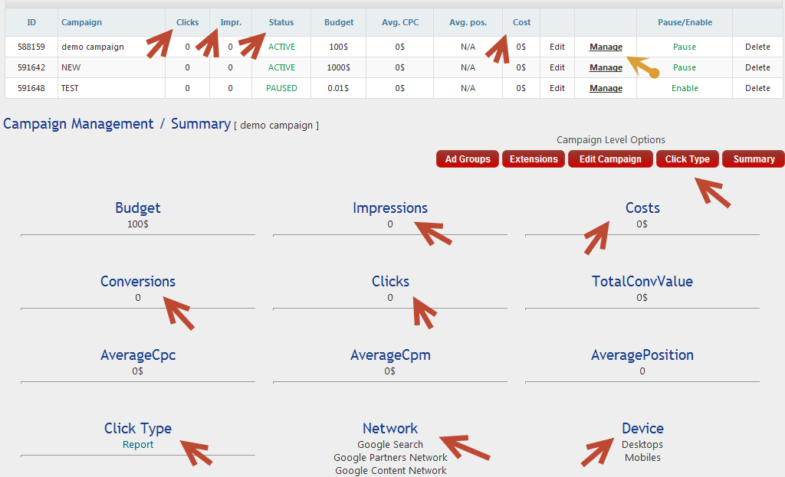Click the Click Type section heading
Screen dimensions: 785x477
(138, 429)
